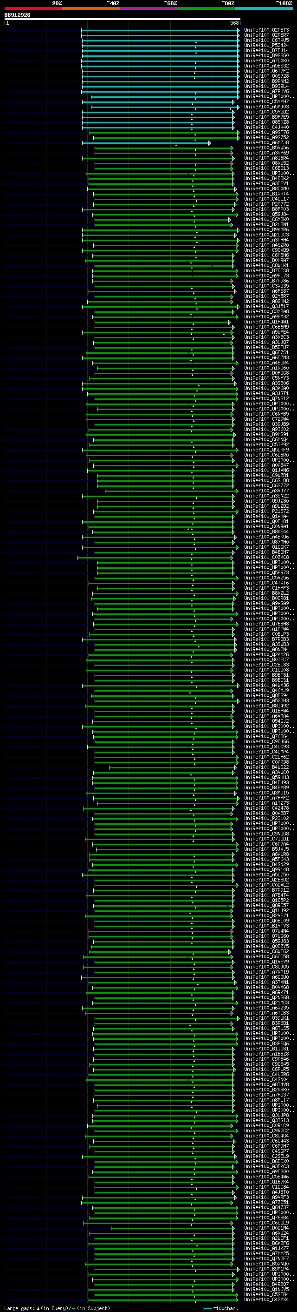Click the green alignment bar for UniRef100_A5WFE4
This screenshot has height=1312, width=297.
pyautogui.click(x=158, y=333)
